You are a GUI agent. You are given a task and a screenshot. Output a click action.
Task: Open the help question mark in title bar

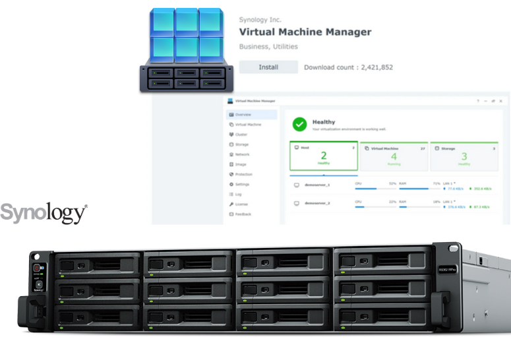(478, 101)
